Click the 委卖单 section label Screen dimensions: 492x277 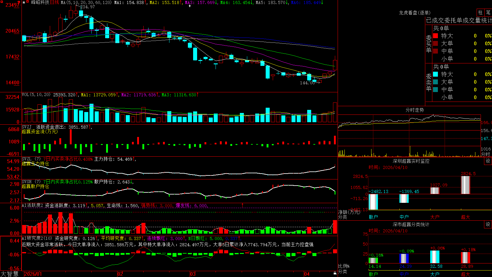pos(429,82)
